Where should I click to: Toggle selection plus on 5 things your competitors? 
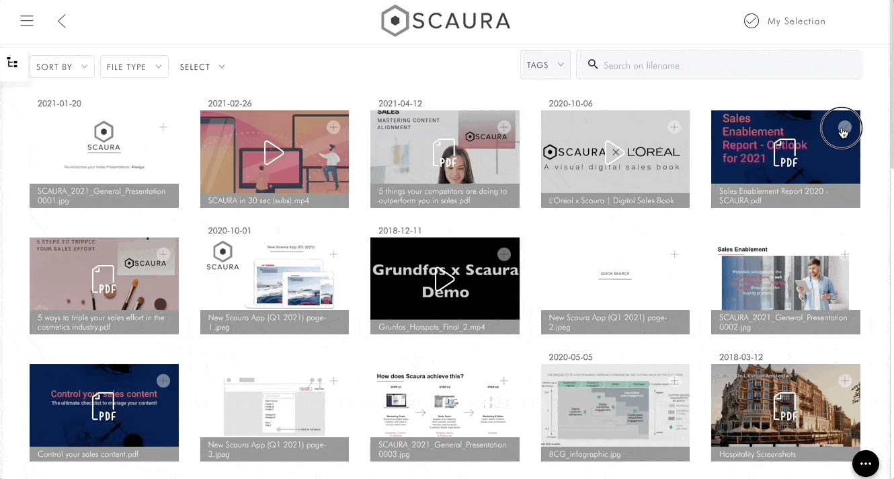pos(504,127)
